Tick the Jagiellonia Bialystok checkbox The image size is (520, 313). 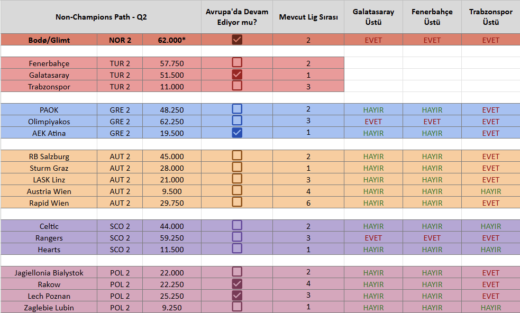[x=237, y=272]
